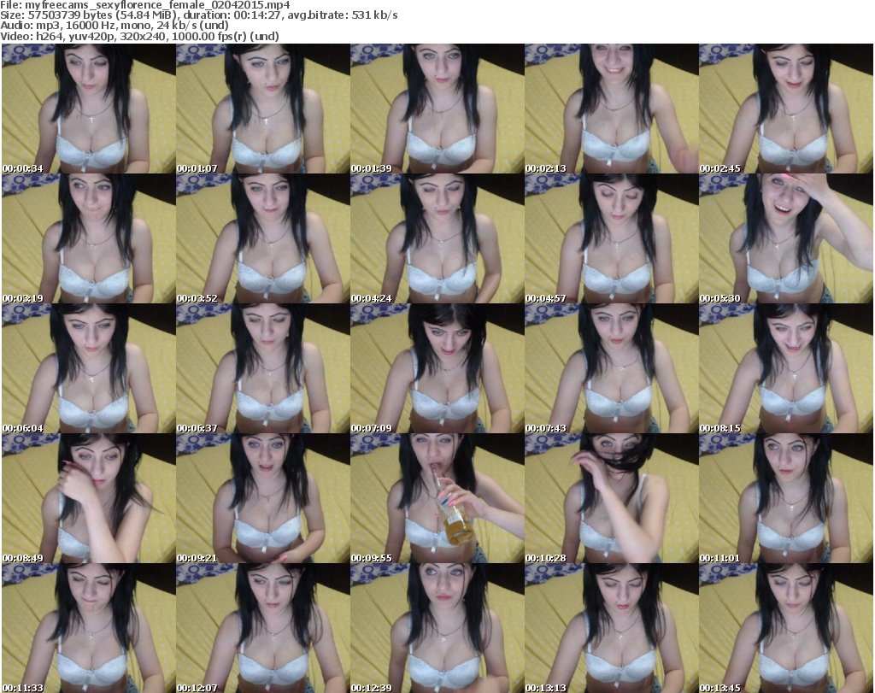The image size is (875, 693).
Task: Open the thumbnail frame at 00:03:19
Action: (89, 238)
